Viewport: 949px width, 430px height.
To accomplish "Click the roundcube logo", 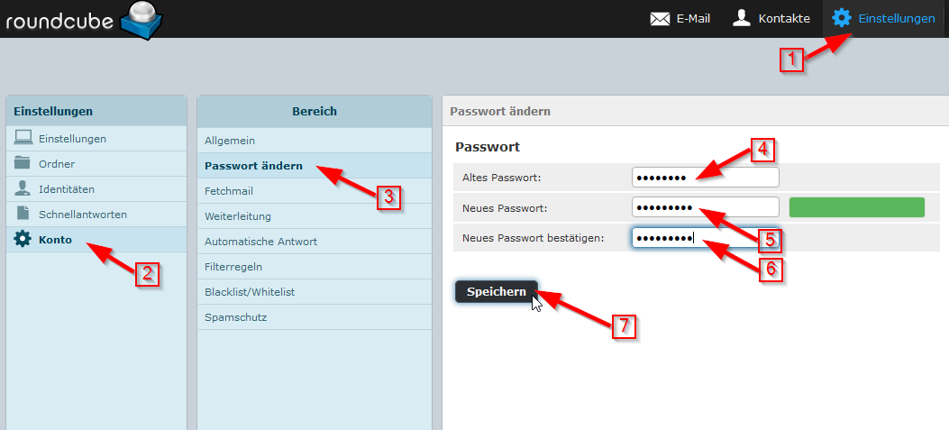I will (86, 20).
